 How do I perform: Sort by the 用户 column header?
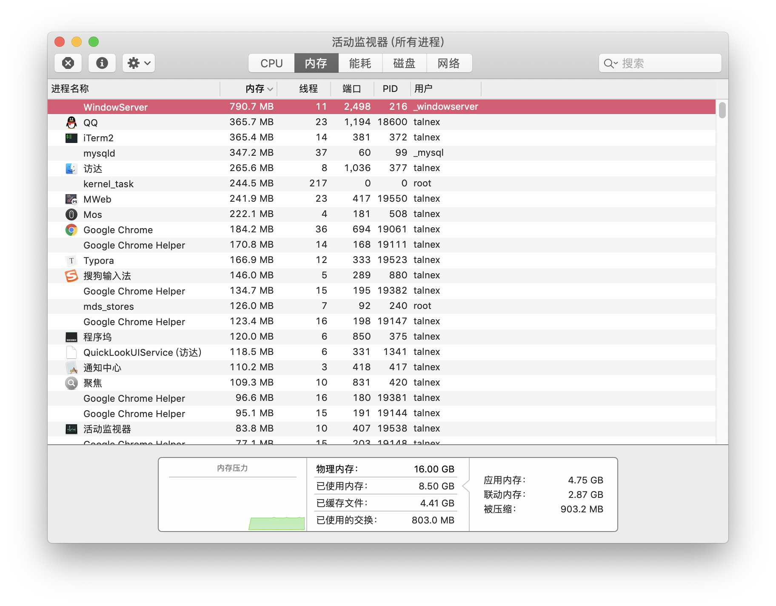point(446,89)
